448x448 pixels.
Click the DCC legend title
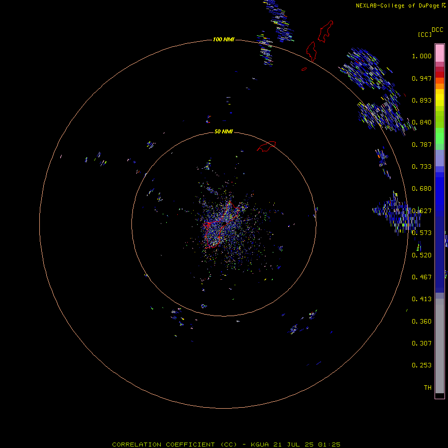437,30
